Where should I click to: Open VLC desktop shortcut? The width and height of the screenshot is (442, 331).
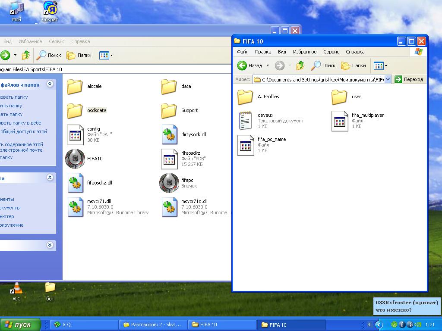16,292
